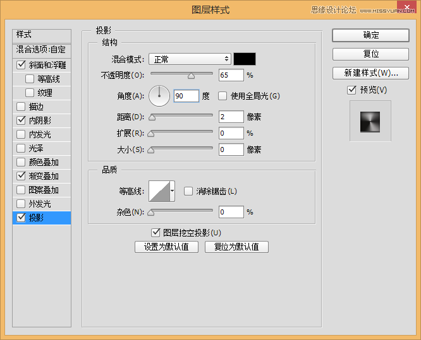
Task: Enable 光泽 checkbox
Action: point(21,148)
